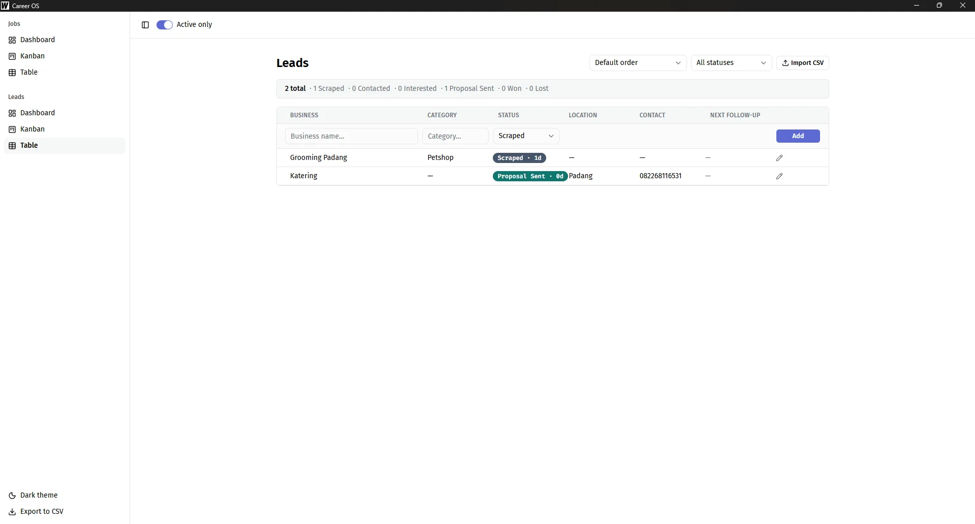Click Grooming Padang business name
The width and height of the screenshot is (975, 524).
click(x=319, y=157)
